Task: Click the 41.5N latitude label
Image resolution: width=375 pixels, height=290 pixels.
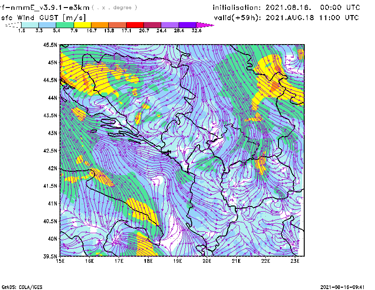Action: (50, 186)
